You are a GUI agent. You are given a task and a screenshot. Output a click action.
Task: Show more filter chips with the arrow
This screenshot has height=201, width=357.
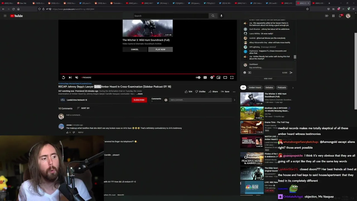293,88
